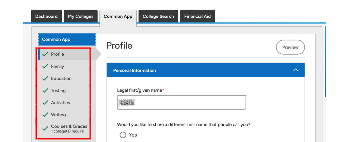Image resolution: width=349 pixels, height=142 pixels.
Task: Collapse the Personal Information chevron
Action: 295,70
